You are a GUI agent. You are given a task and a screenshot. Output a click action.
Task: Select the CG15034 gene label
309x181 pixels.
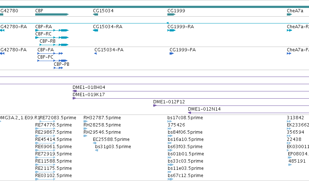(x=103, y=11)
